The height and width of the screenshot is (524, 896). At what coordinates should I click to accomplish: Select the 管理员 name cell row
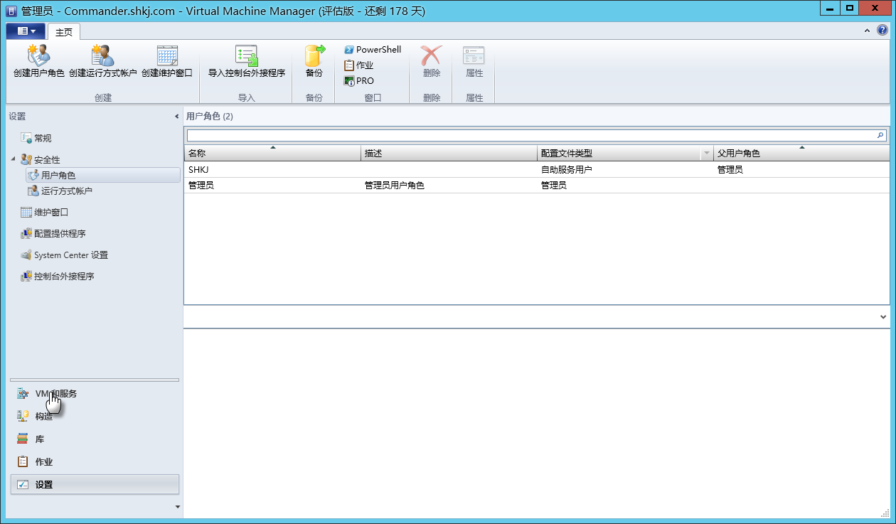[201, 186]
